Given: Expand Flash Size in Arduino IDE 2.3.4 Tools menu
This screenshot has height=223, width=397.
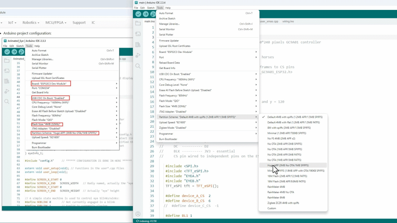Looking at the screenshot, I should 208,106.
